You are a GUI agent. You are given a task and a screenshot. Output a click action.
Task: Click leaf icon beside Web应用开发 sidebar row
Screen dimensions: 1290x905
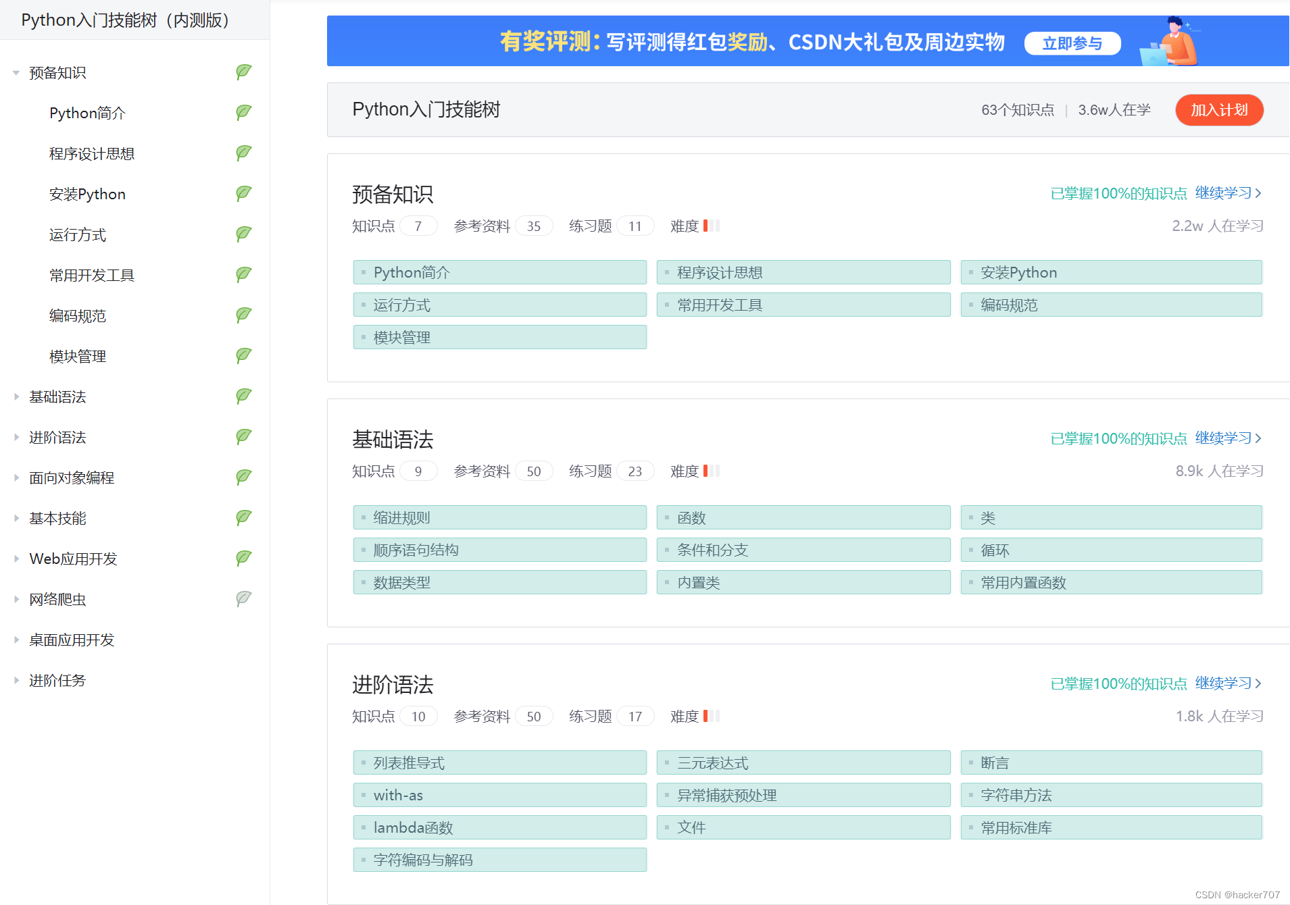click(x=244, y=558)
